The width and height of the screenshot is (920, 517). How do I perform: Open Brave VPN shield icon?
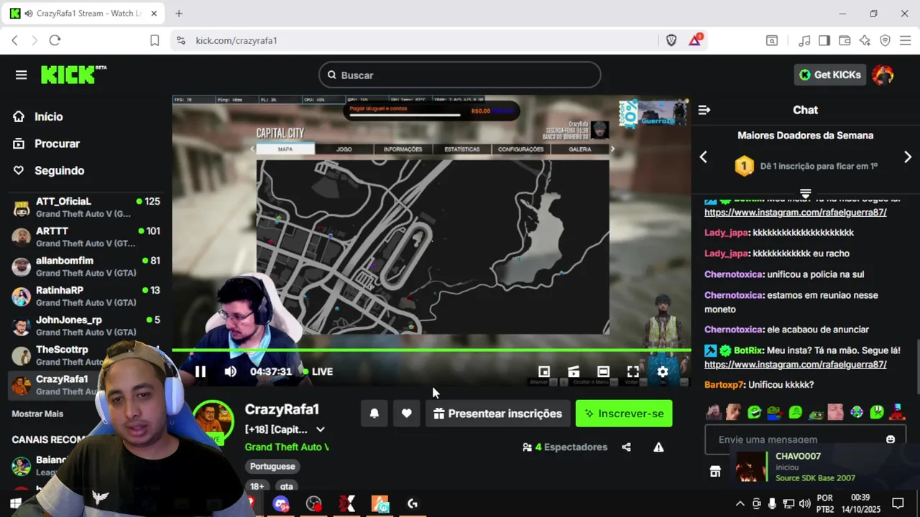pyautogui.click(x=885, y=40)
